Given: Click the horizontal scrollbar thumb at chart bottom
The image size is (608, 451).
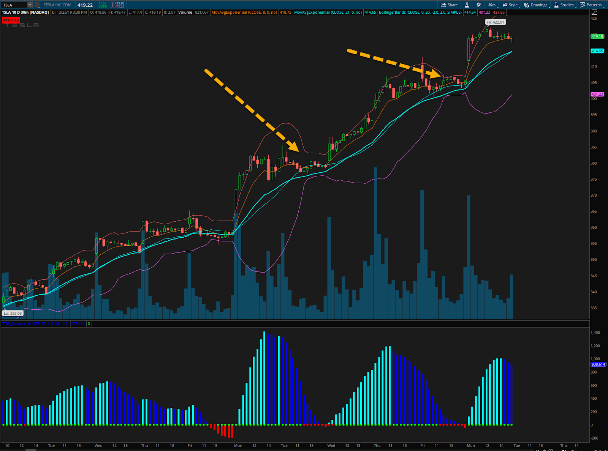Looking at the screenshot, I should coord(31,450).
